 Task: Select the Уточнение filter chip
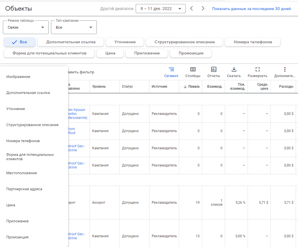125,42
